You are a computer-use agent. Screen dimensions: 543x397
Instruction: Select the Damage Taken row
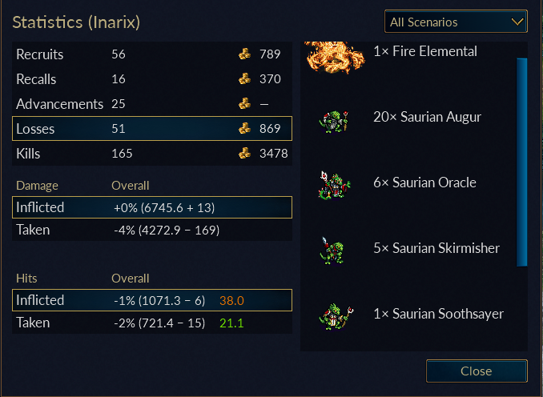click(x=152, y=230)
